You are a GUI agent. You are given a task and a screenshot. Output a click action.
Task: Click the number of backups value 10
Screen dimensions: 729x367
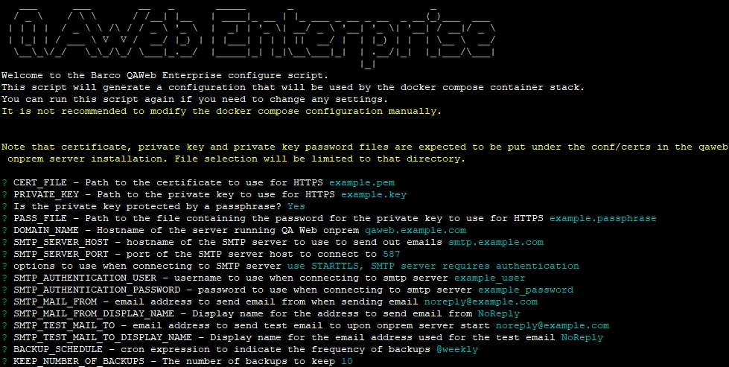347,361
